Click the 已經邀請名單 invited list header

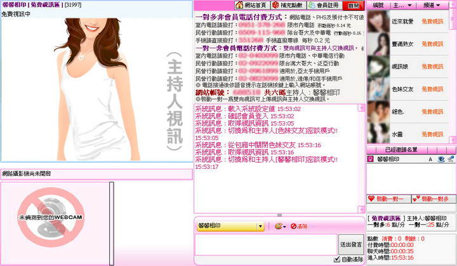pyautogui.click(x=410, y=149)
